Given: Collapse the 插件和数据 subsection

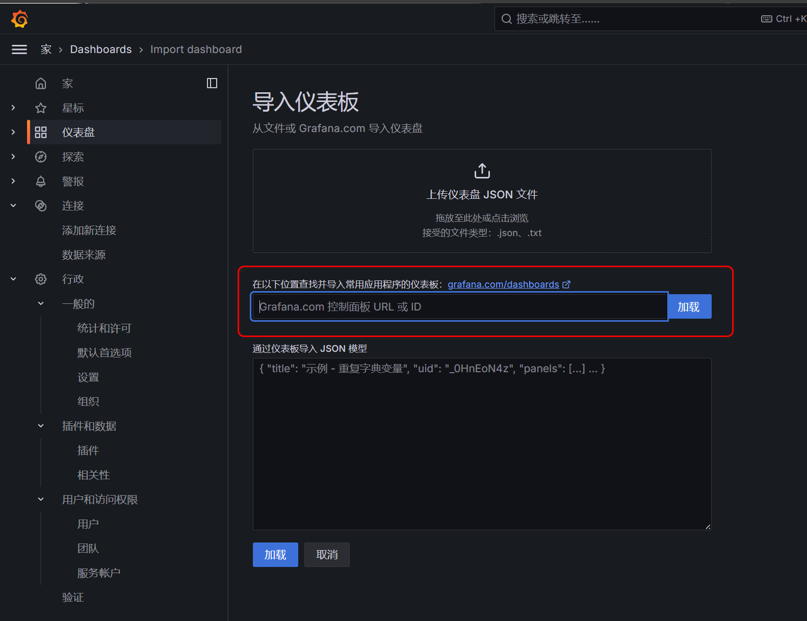Looking at the screenshot, I should point(41,426).
